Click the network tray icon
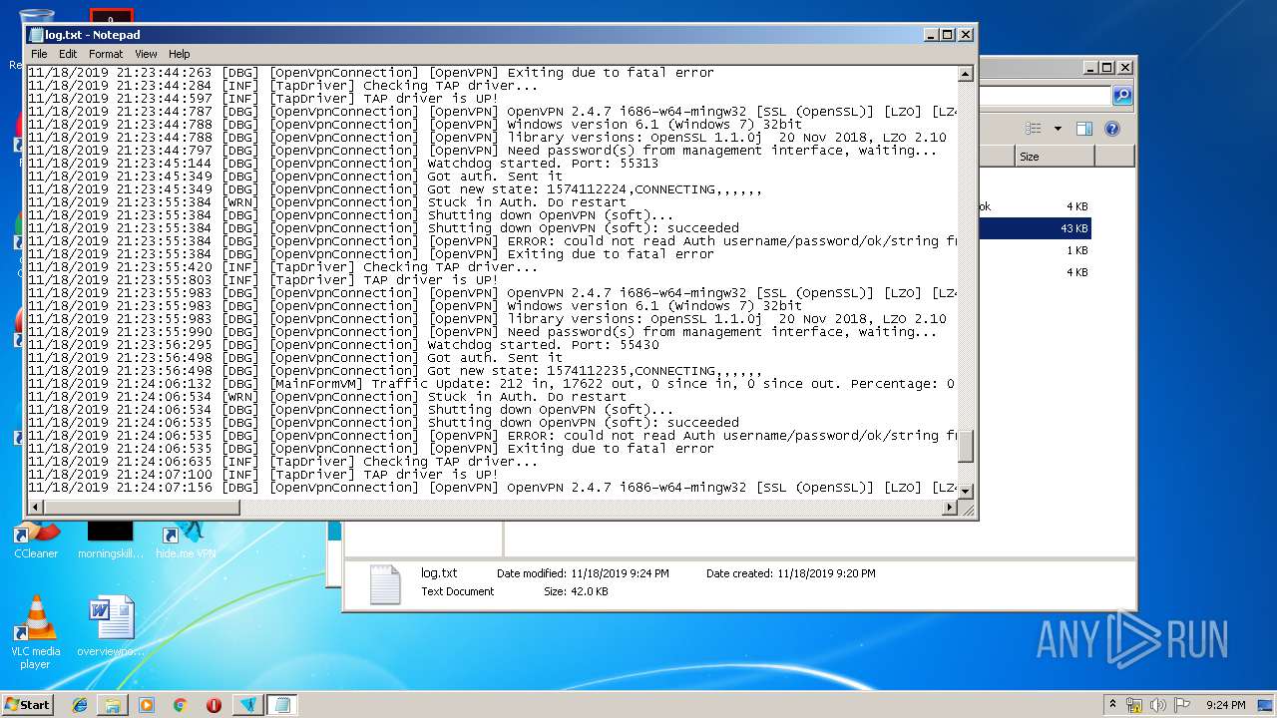This screenshot has width=1277, height=718. coord(1134,705)
